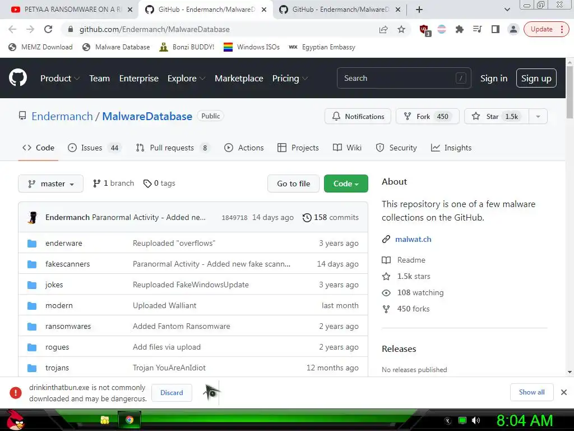
Task: Open the Security tab
Action: point(396,148)
